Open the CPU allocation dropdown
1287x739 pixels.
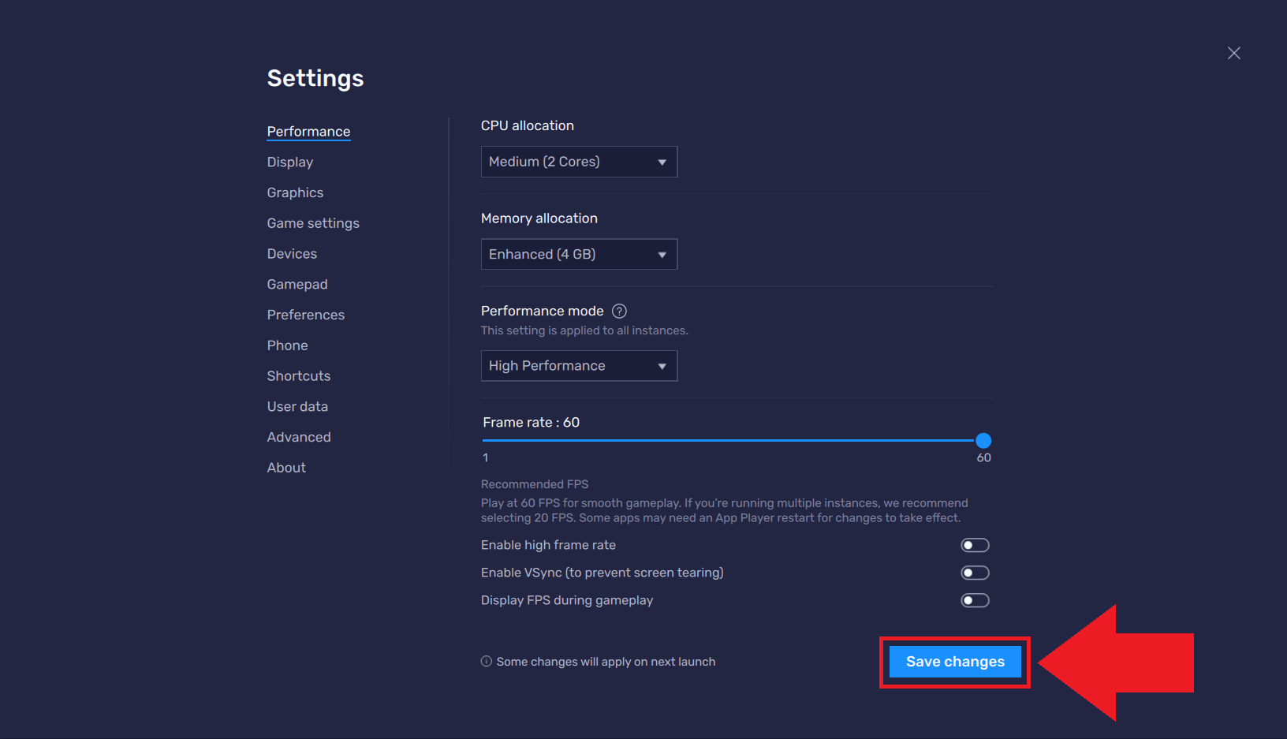(579, 162)
